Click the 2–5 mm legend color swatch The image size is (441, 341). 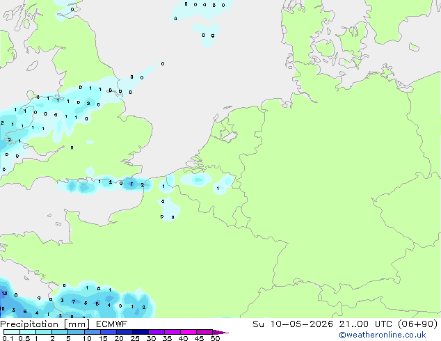coord(60,332)
